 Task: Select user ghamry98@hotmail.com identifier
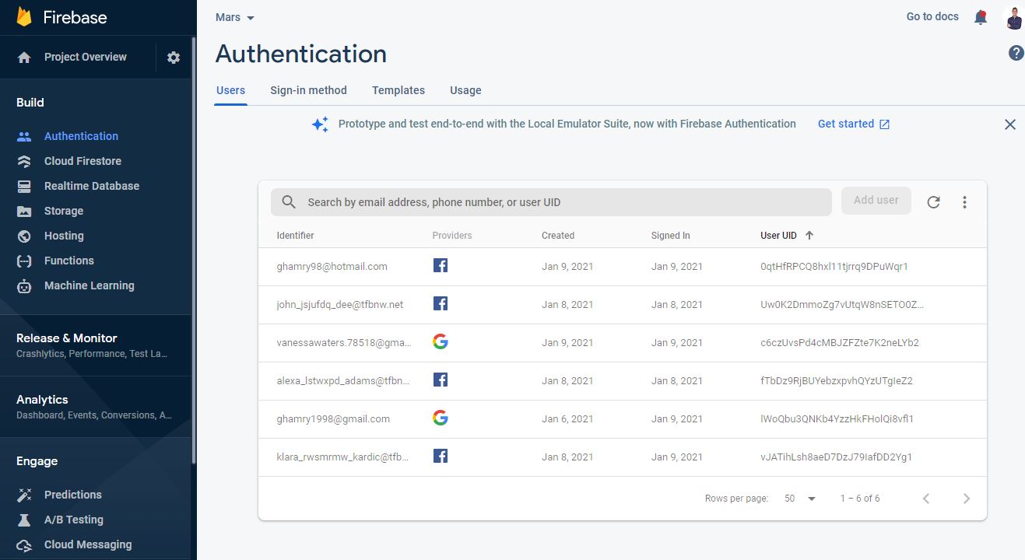332,266
